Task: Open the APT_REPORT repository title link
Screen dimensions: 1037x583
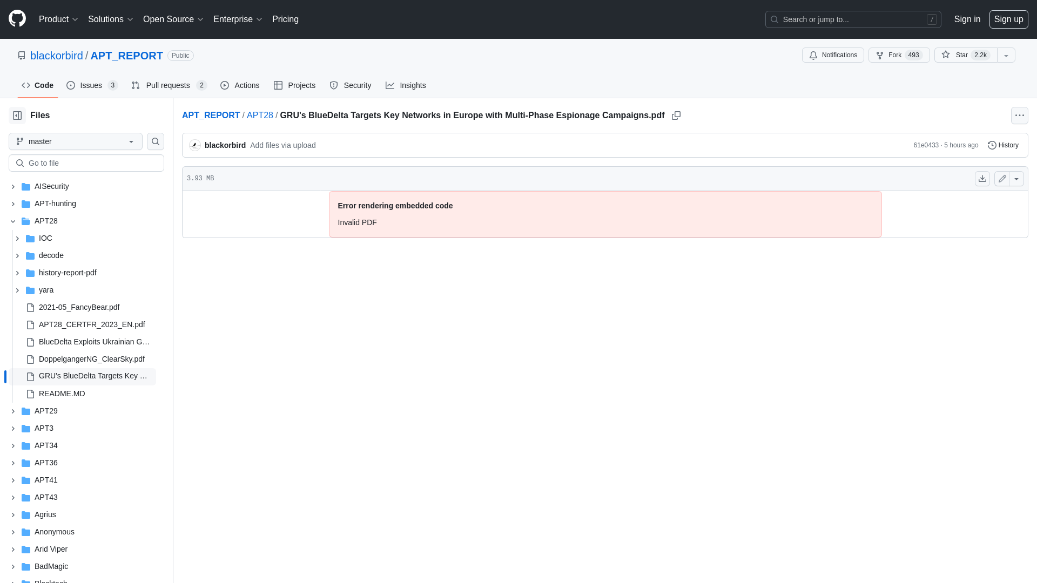Action: point(126,56)
